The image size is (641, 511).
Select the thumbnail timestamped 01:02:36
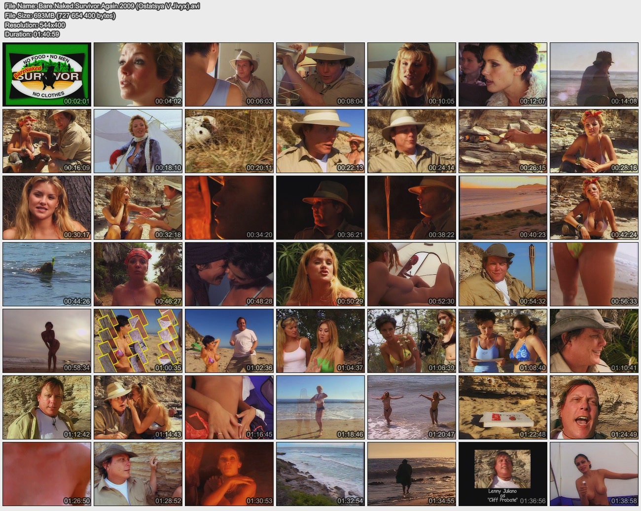tap(229, 341)
